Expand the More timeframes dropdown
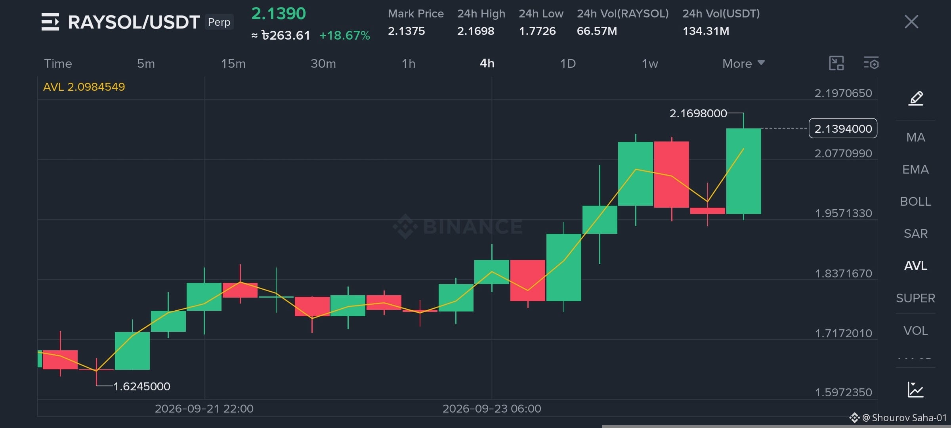 [x=743, y=63]
